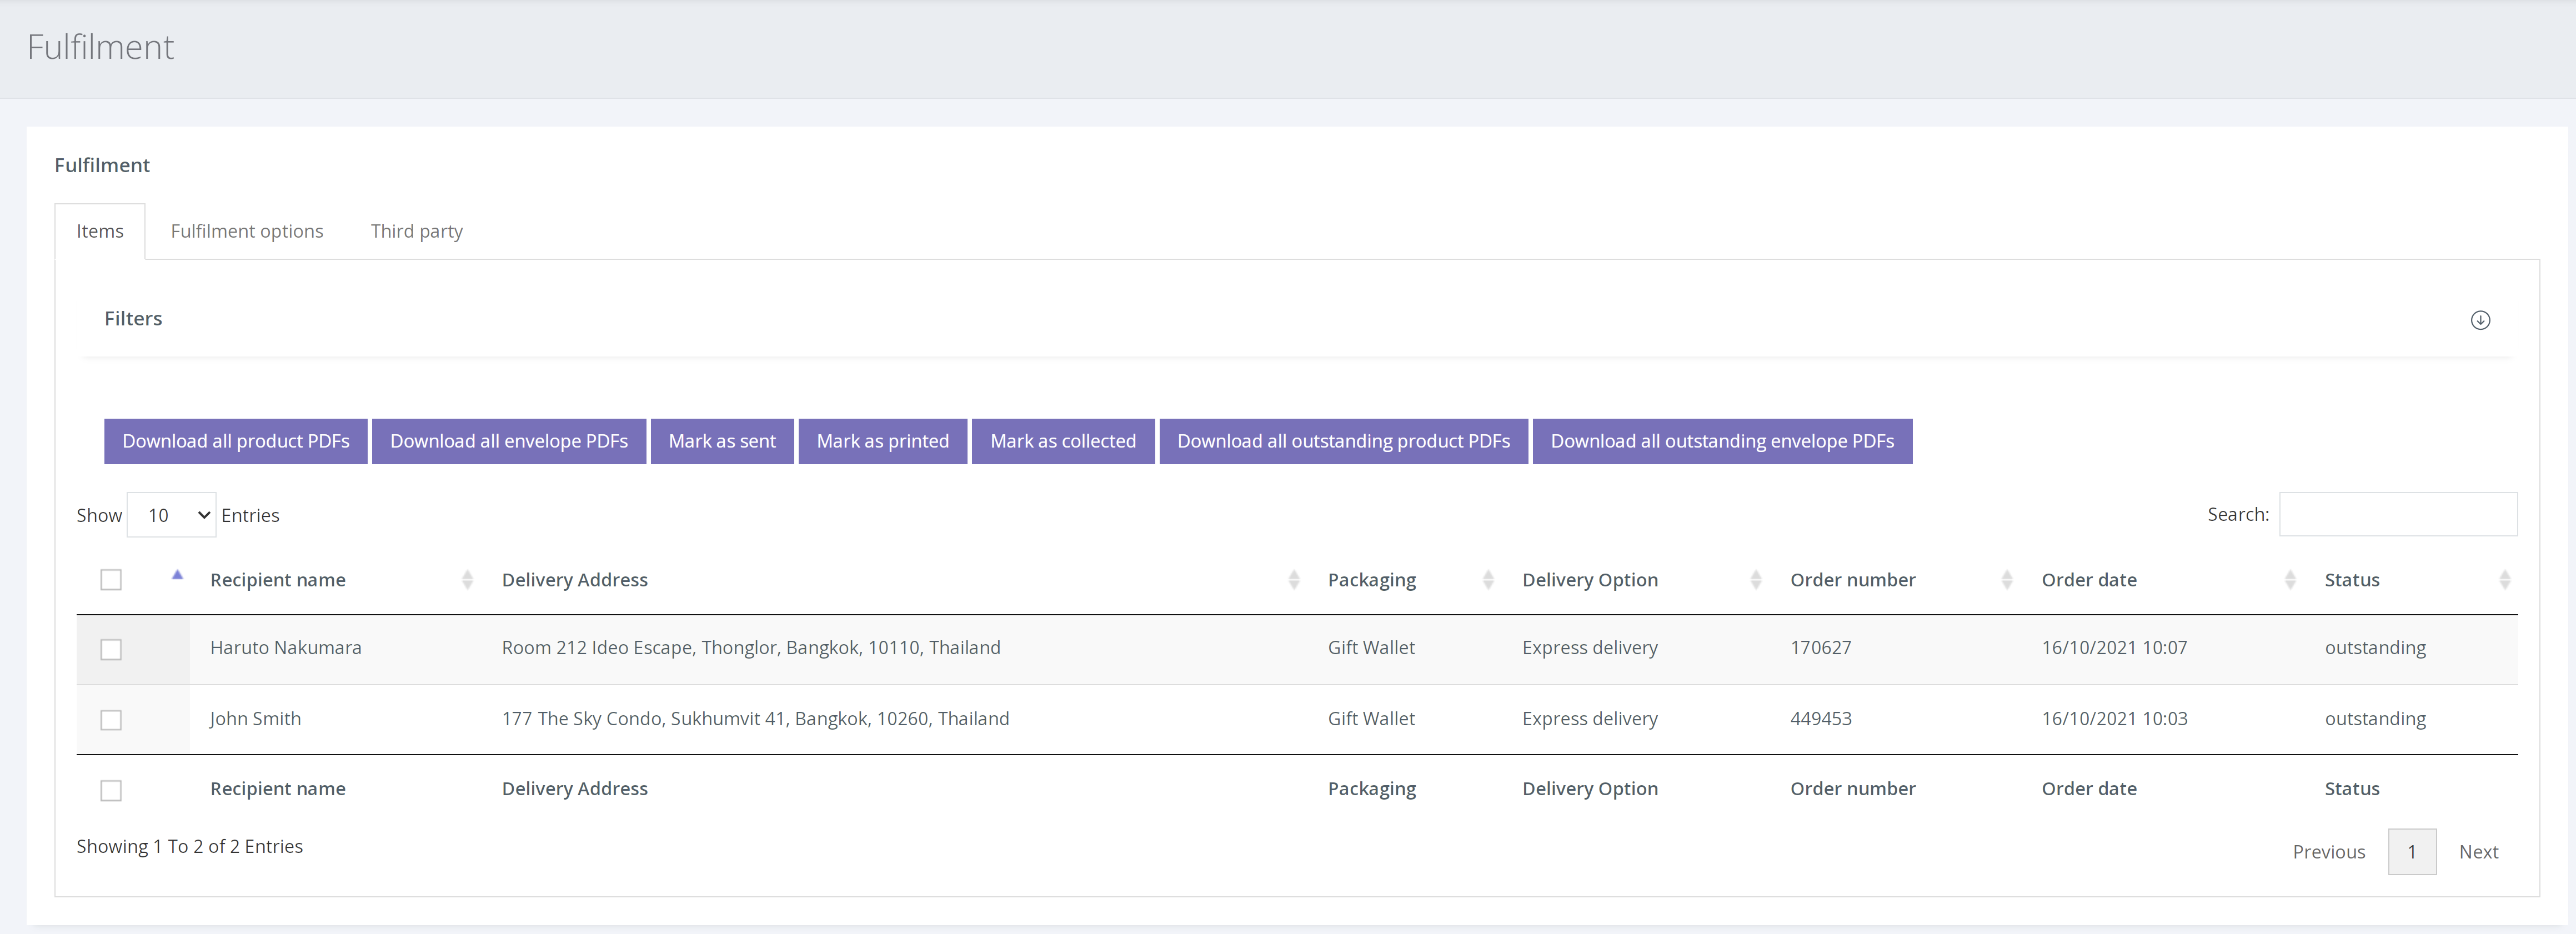Click Download all product PDFs button
Viewport: 2576px width, 934px height.
tap(236, 441)
